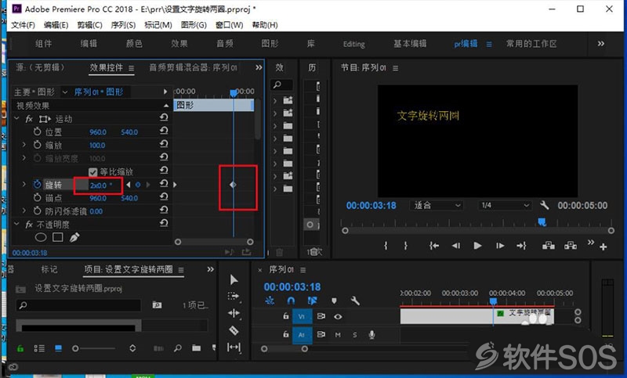Go to previous Rotation keyframe
This screenshot has width=627, height=378.
point(128,185)
